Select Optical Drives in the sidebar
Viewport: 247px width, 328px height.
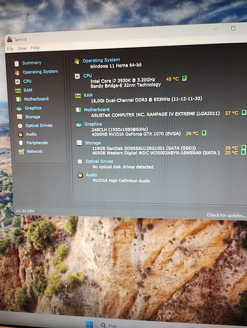click(x=39, y=125)
